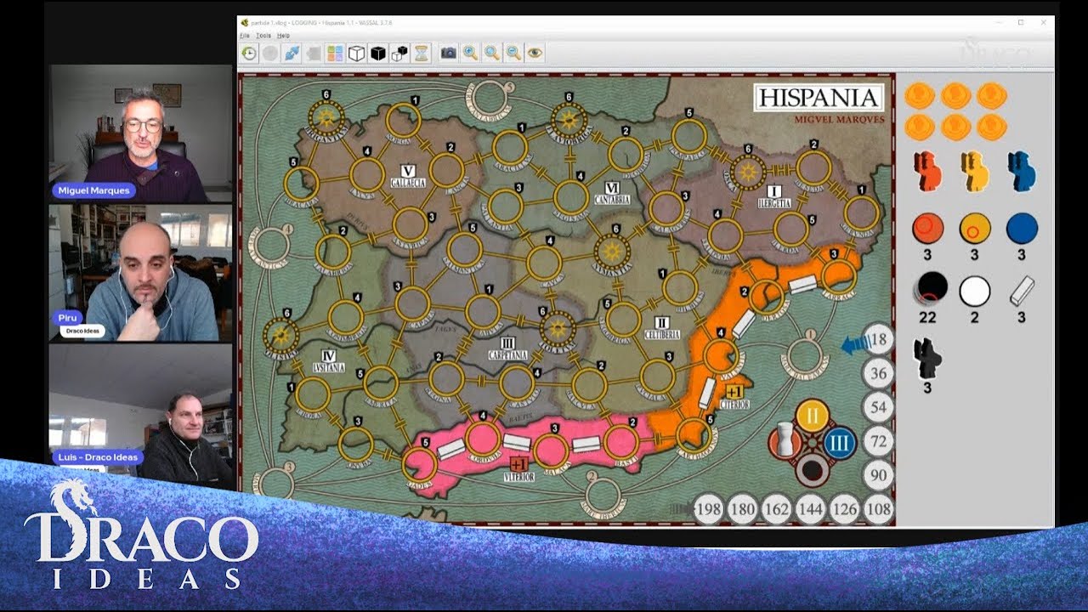The height and width of the screenshot is (612, 1088).
Task: Click the +1 Ulterior province marker
Action: (519, 464)
